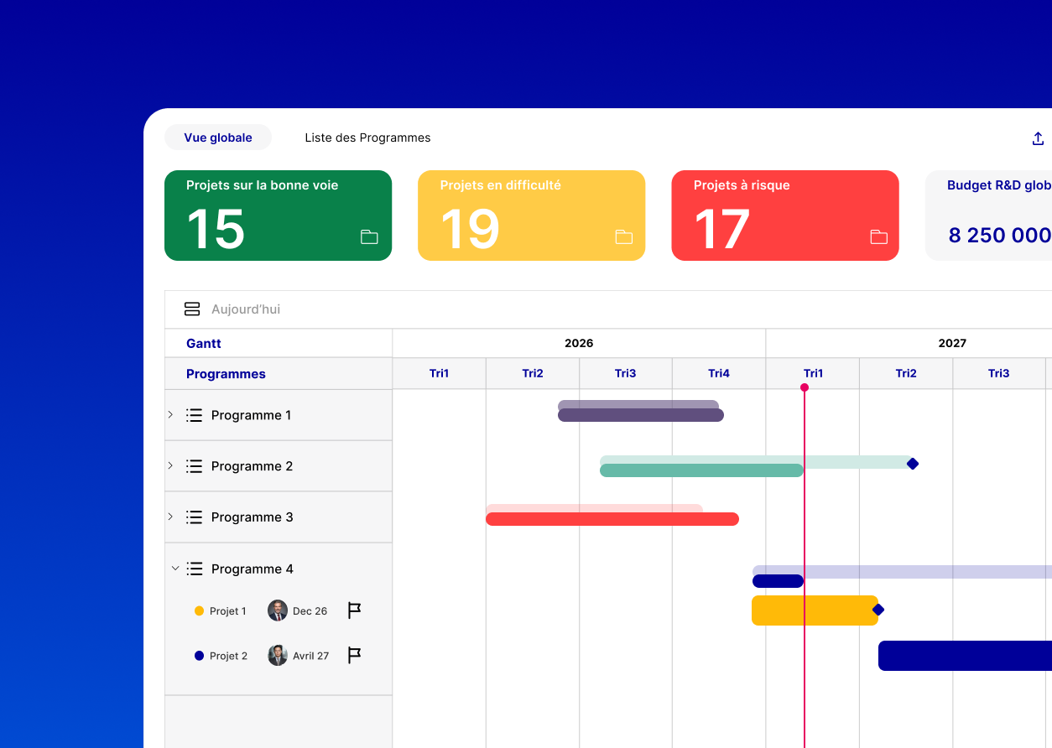Click Tri3 under 2026
Viewport: 1052px width, 748px height.
626,373
